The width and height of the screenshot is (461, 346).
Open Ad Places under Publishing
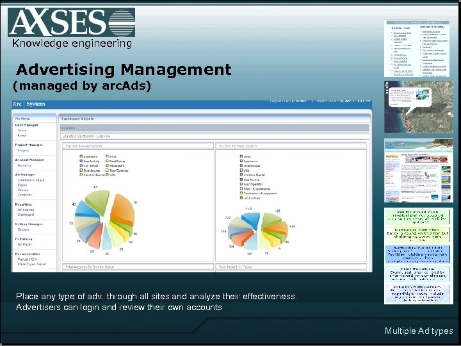(x=25, y=245)
